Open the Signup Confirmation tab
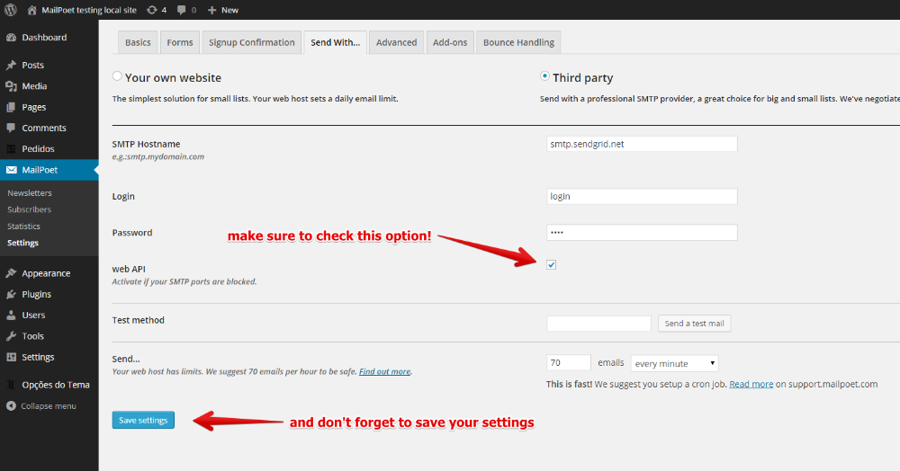Screen dimensions: 900x471 [251, 42]
